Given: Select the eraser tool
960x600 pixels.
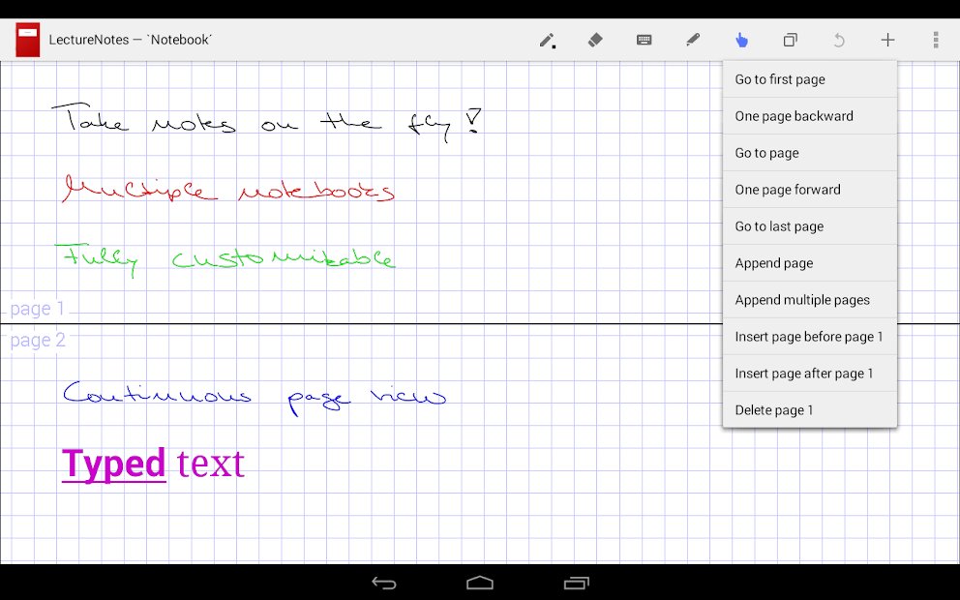Looking at the screenshot, I should tap(595, 40).
